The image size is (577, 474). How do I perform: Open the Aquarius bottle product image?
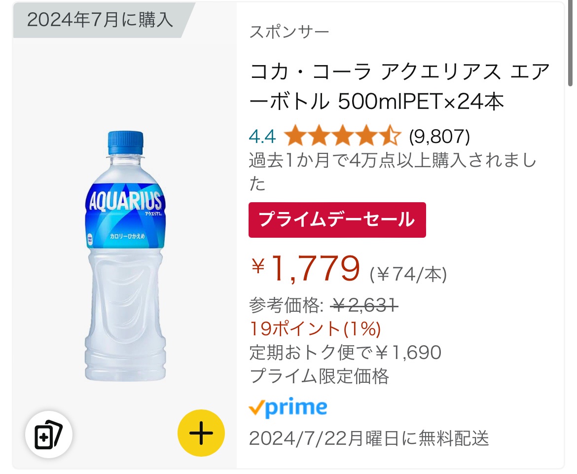[124, 256]
